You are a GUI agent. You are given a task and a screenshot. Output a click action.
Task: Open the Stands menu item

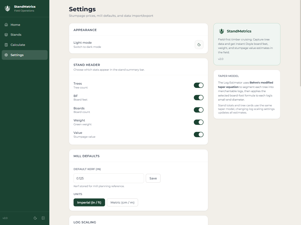coord(16,35)
